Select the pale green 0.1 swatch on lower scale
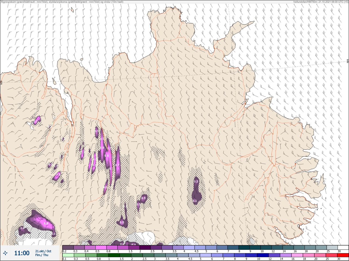Viewport: 349px width, 261px height. point(68,255)
